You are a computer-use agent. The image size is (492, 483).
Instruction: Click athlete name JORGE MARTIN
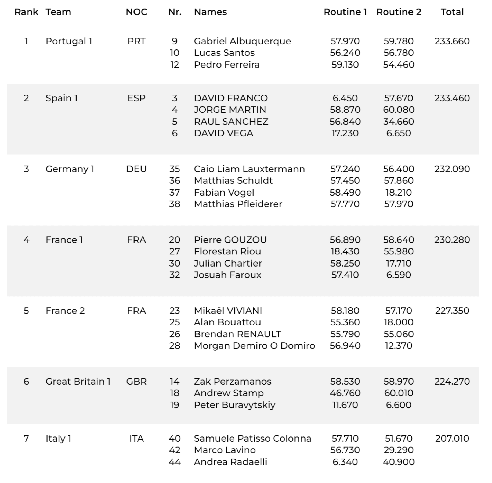pyautogui.click(x=230, y=110)
